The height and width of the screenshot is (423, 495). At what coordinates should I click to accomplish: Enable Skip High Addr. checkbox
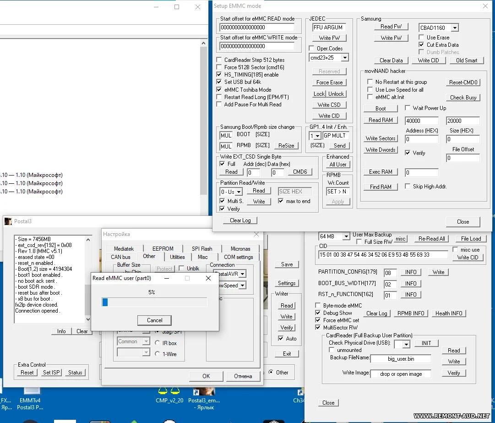coord(408,187)
